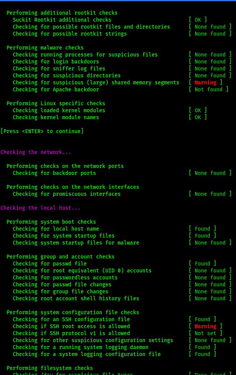Click the OK status for loaded kernel modules

pyautogui.click(x=198, y=110)
